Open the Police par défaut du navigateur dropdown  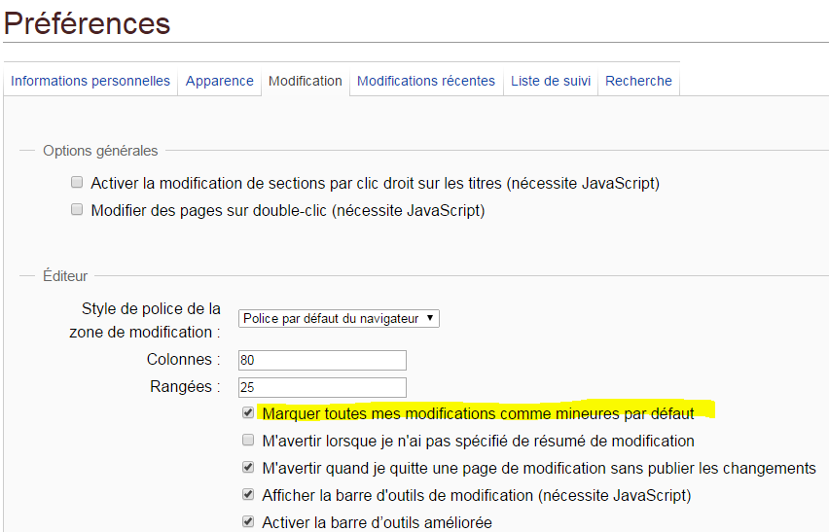tap(339, 318)
